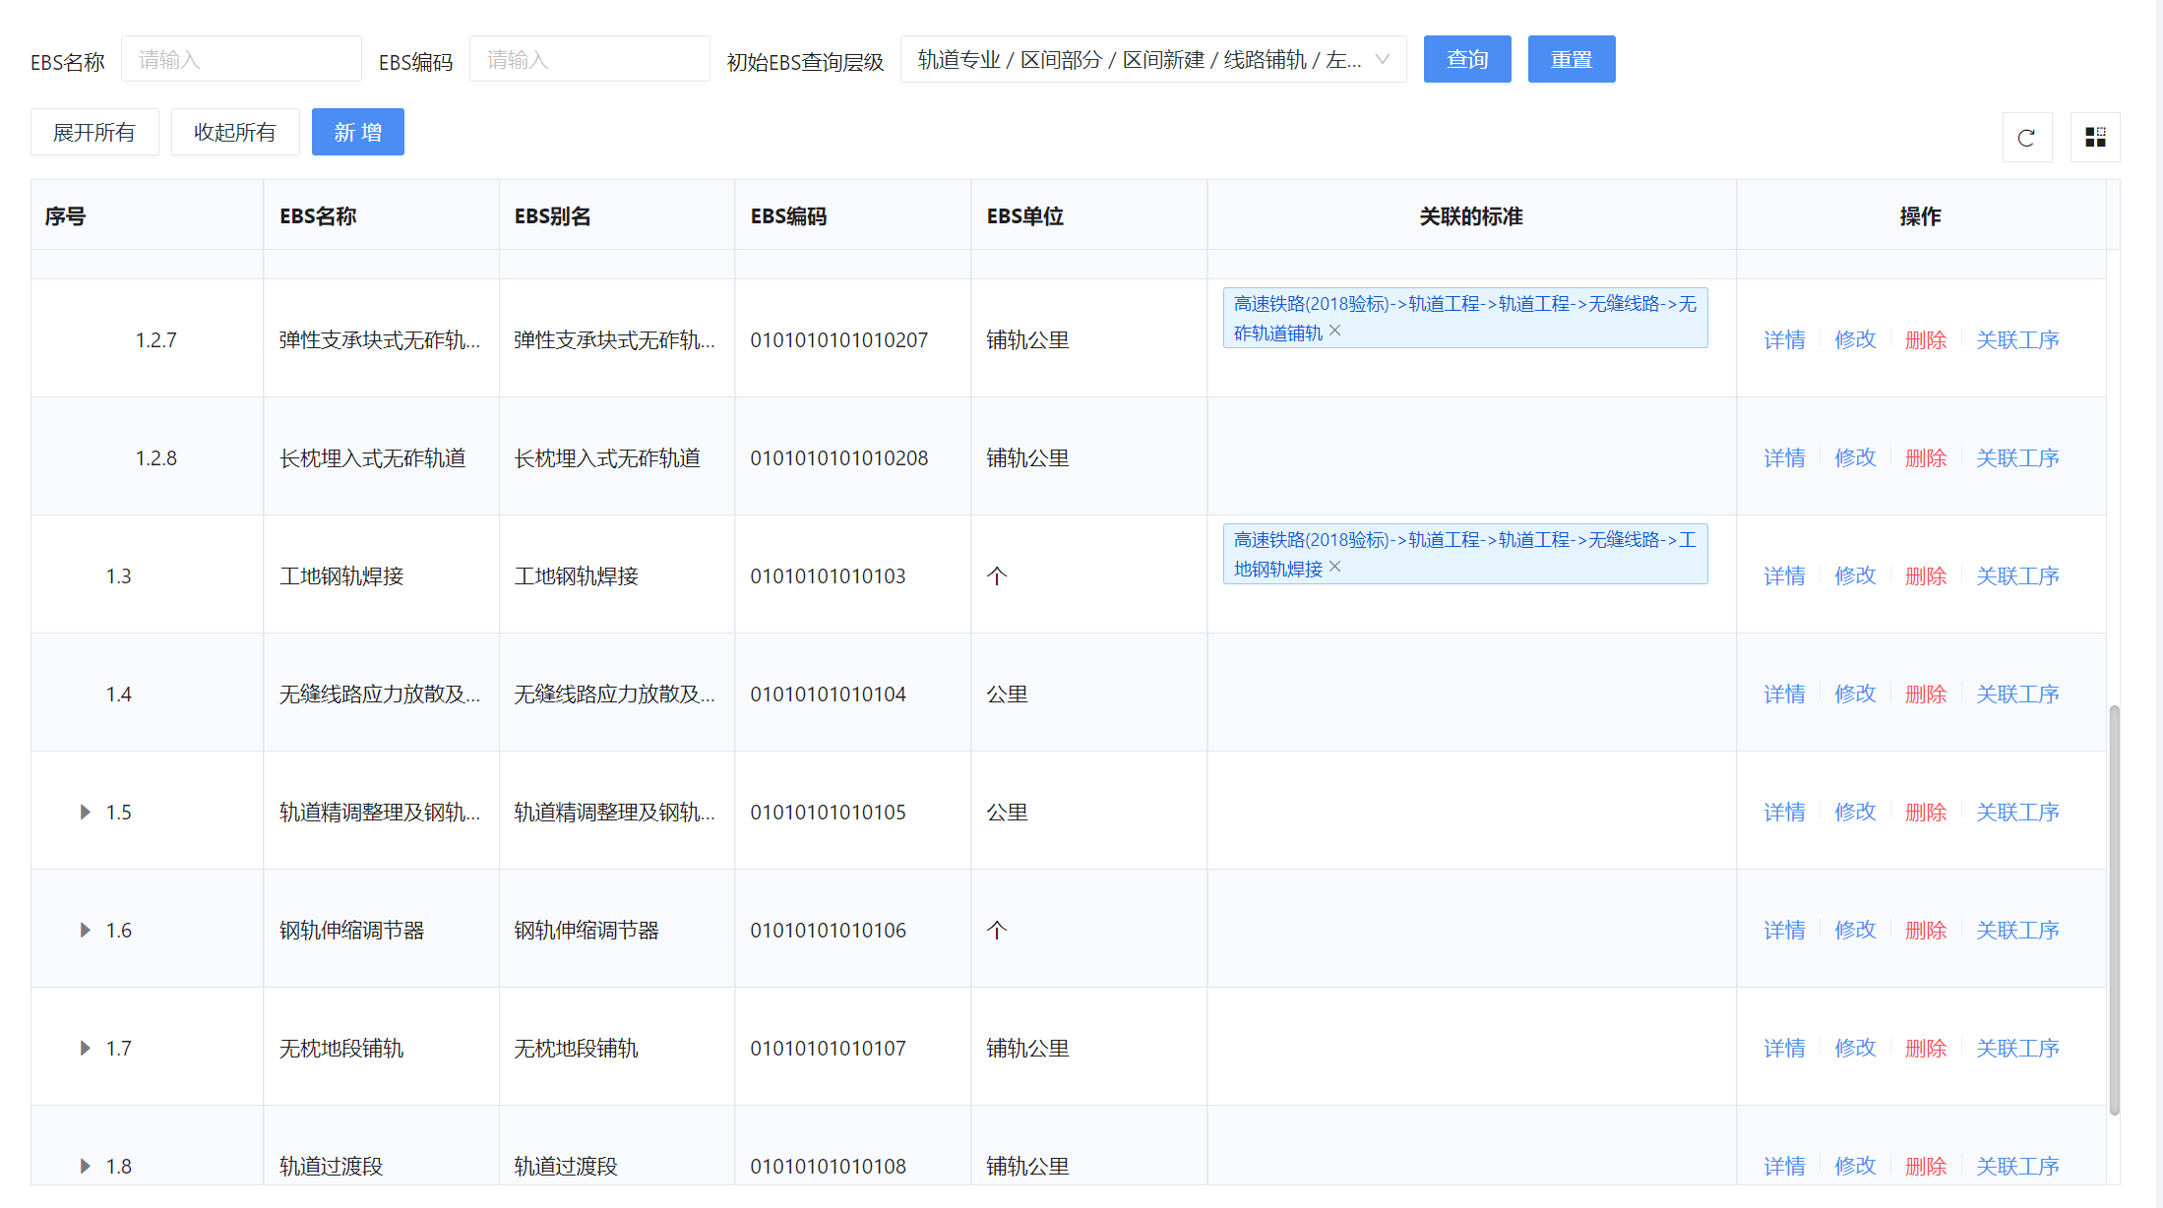Click 关联工序 for row 1.2.7
Image resolution: width=2163 pixels, height=1208 pixels.
[x=2017, y=340]
